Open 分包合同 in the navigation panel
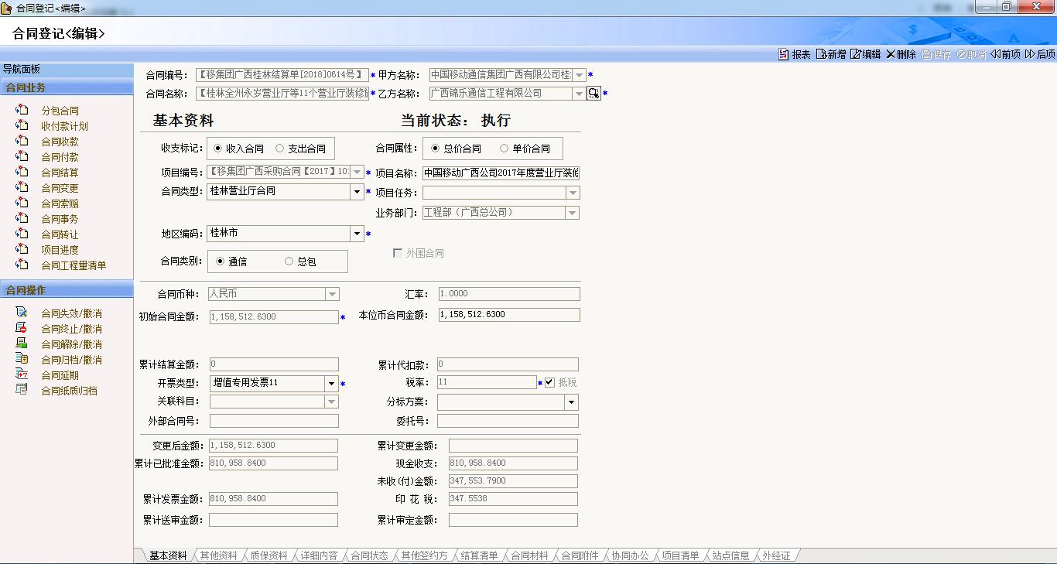Image resolution: width=1057 pixels, height=564 pixels. tap(60, 111)
